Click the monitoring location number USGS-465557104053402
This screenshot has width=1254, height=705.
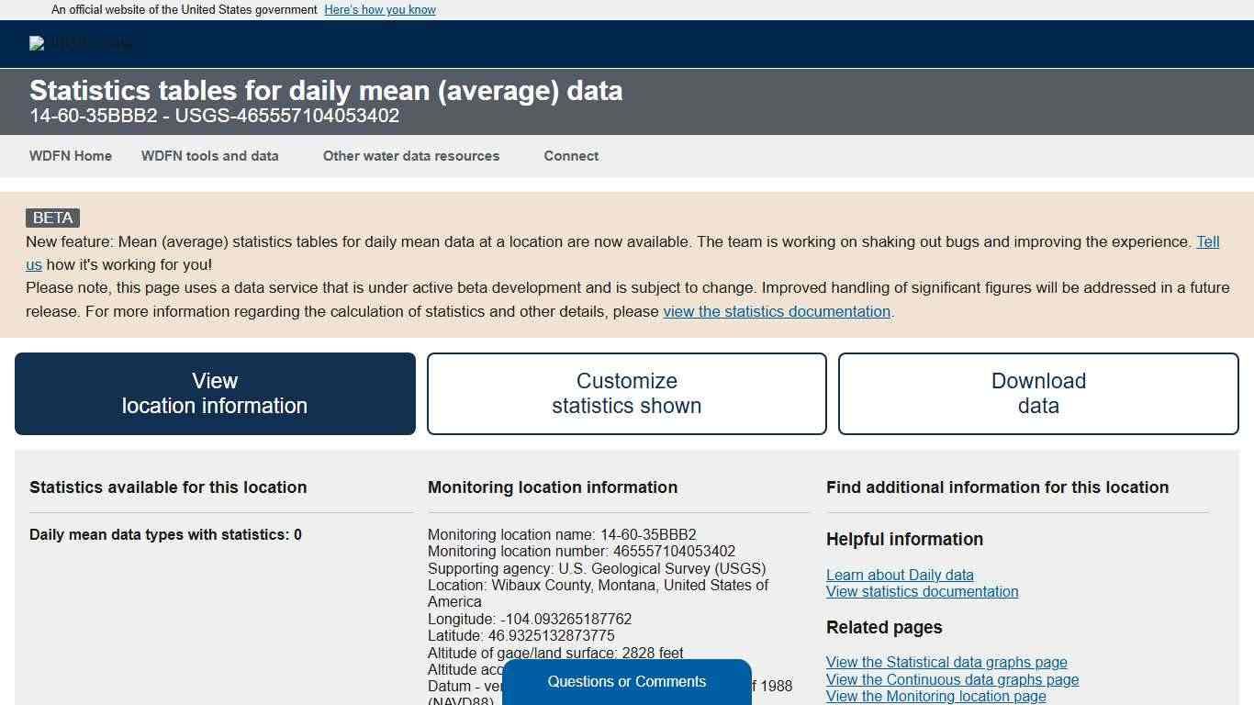(215, 116)
